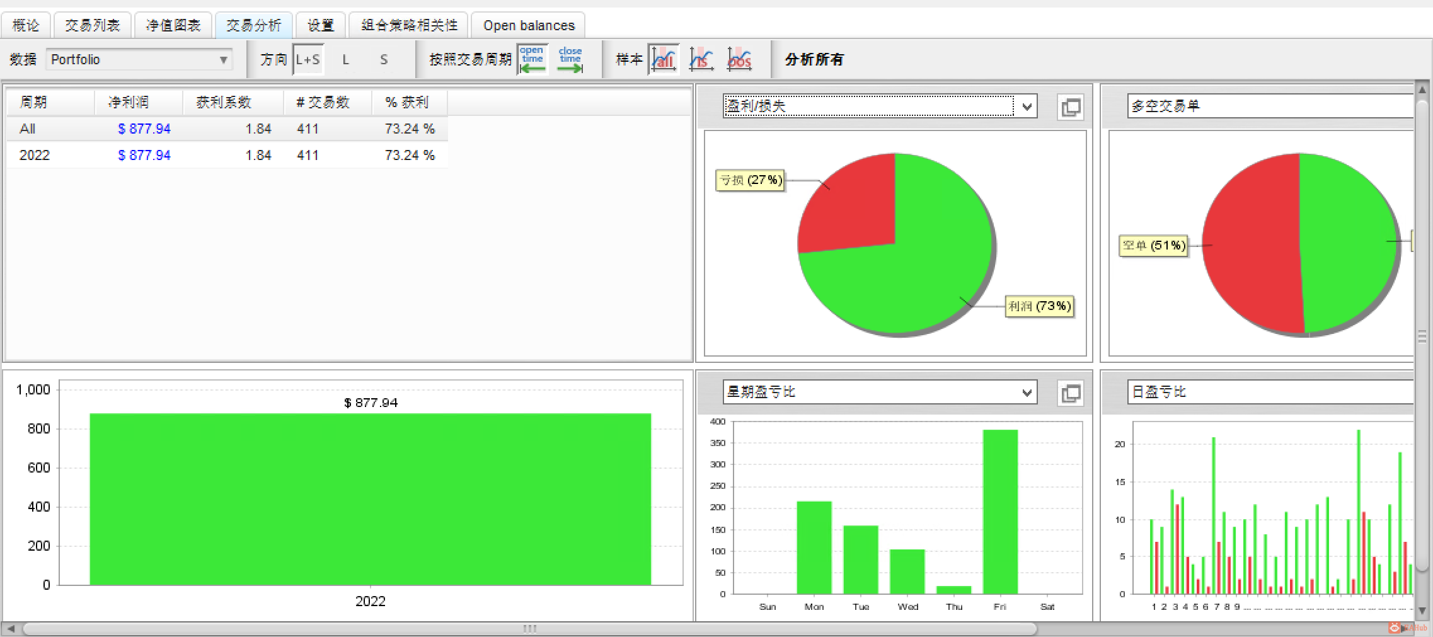Click the green 2022 net profit bar
The image size is (1433, 637).
(371, 499)
